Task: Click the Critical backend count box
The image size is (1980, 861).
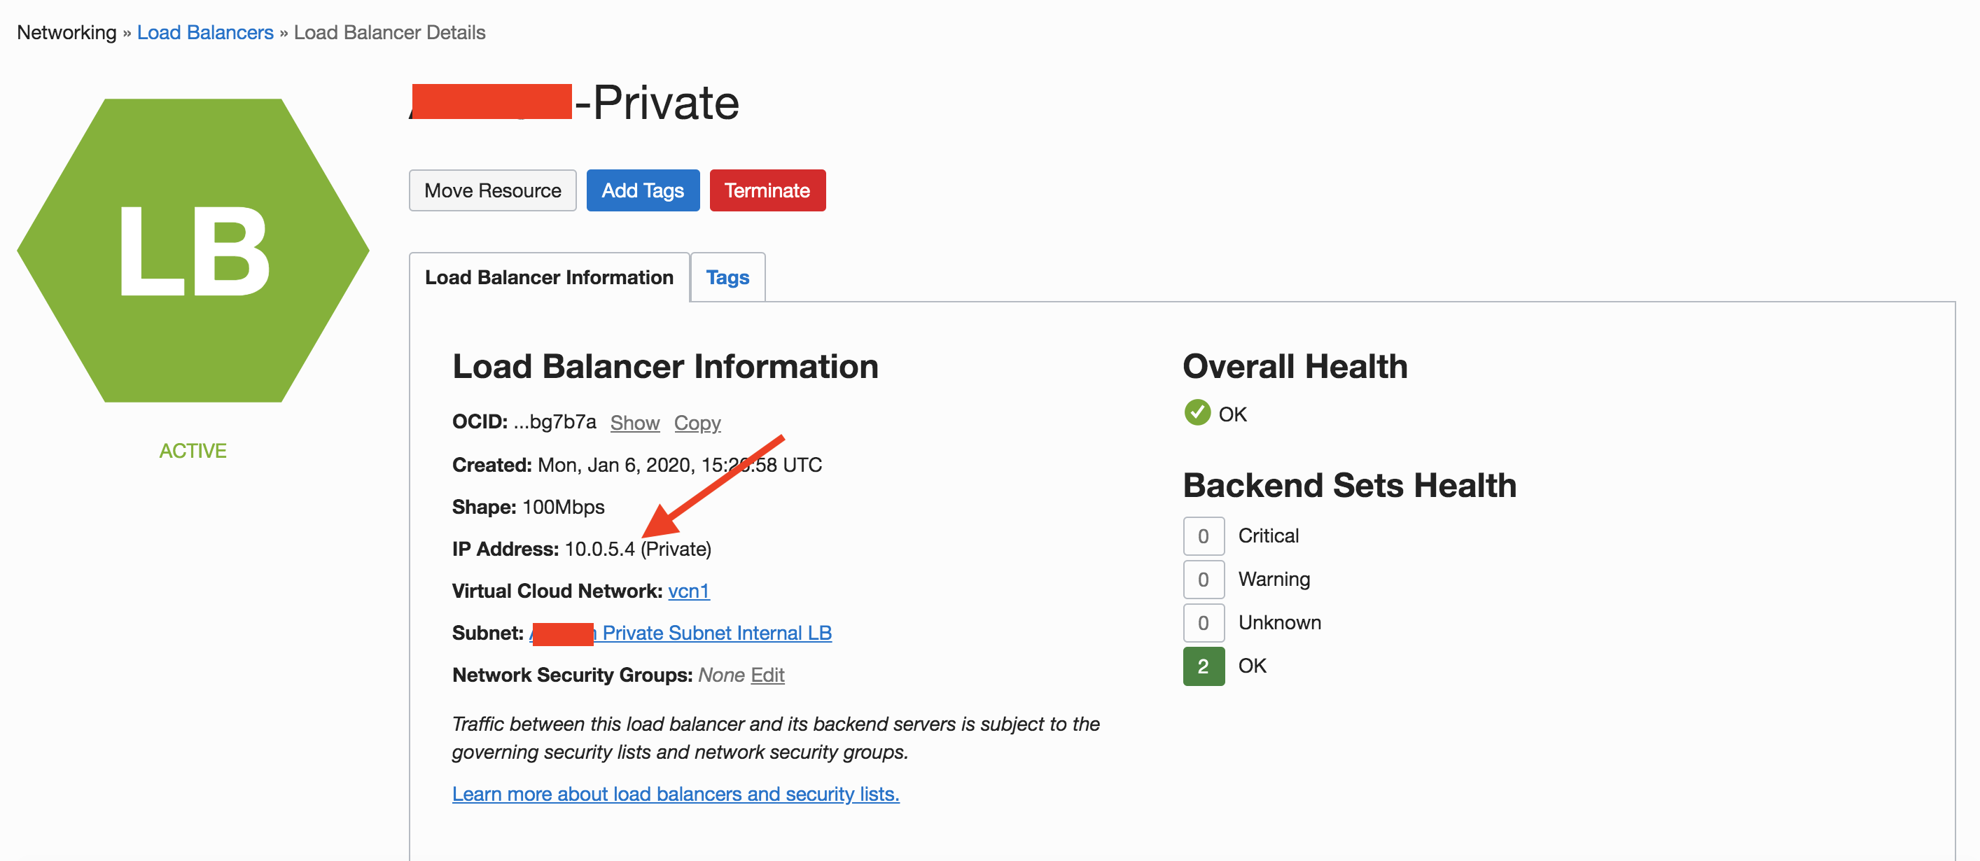Action: (1203, 535)
